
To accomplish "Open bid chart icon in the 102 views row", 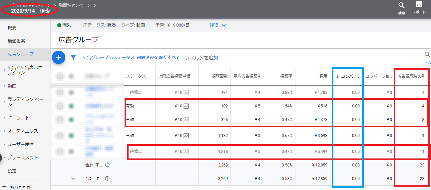I will (186, 106).
